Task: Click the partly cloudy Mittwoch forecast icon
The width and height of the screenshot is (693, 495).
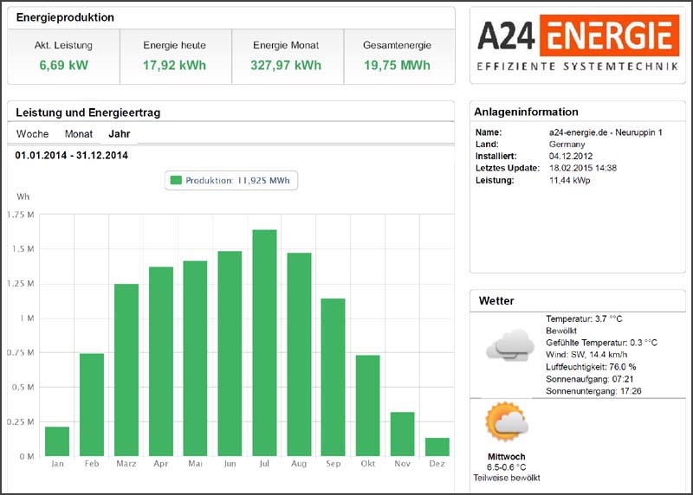Action: 507,424
